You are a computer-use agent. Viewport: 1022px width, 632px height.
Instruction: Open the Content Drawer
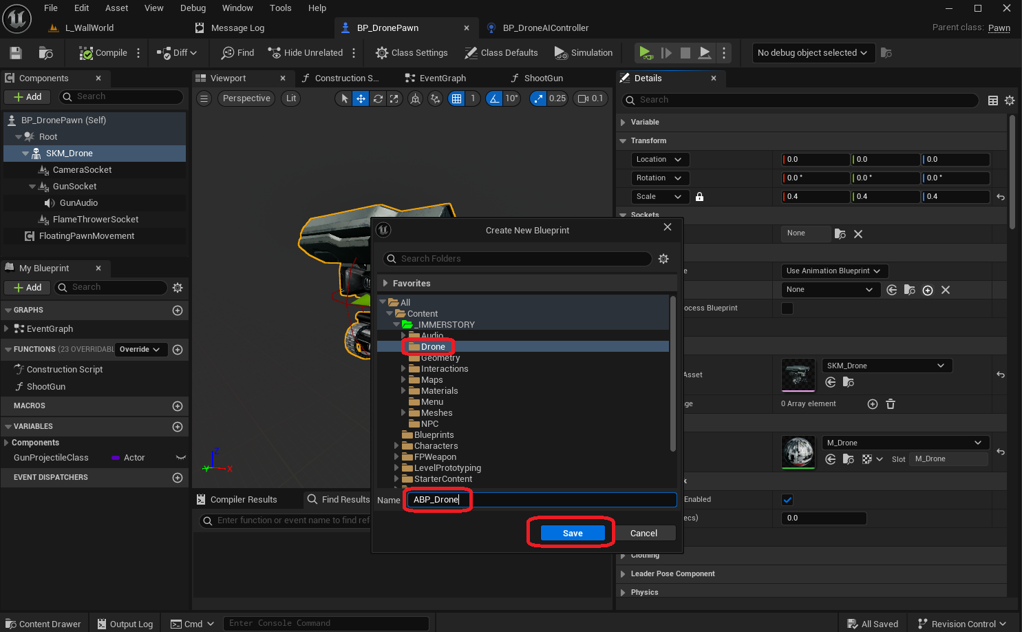click(x=43, y=624)
